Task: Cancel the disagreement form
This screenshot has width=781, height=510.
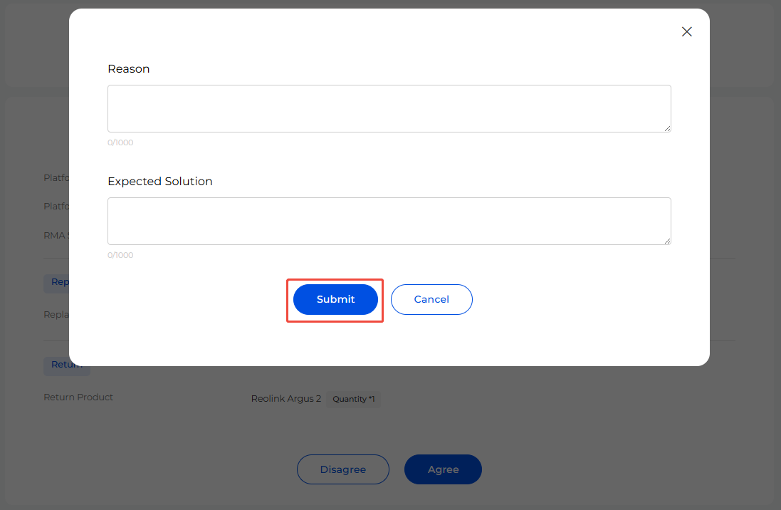Action: point(431,299)
